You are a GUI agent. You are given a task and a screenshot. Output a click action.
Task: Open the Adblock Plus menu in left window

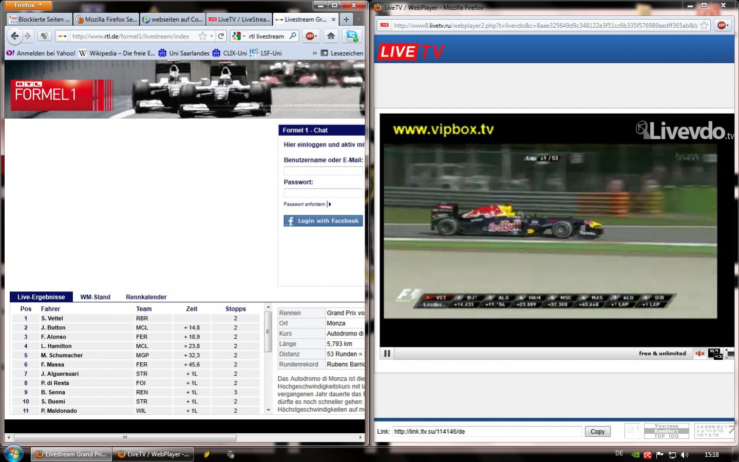312,36
